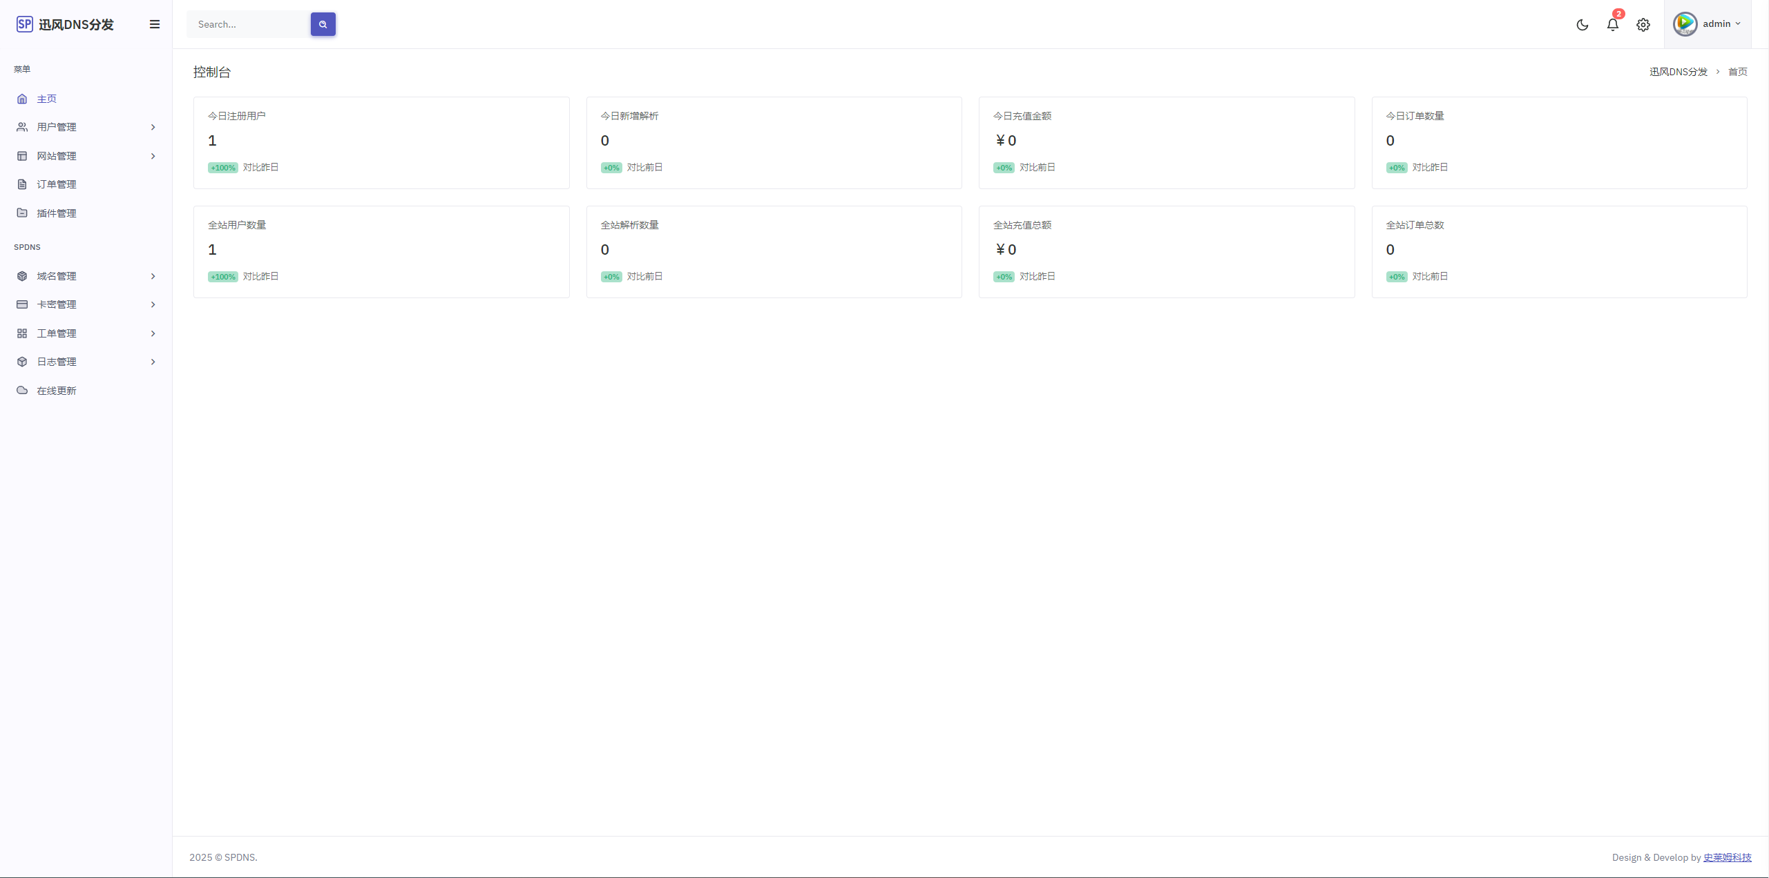Expand 用户管理 submenu chevron
1769x878 pixels.
click(x=153, y=126)
